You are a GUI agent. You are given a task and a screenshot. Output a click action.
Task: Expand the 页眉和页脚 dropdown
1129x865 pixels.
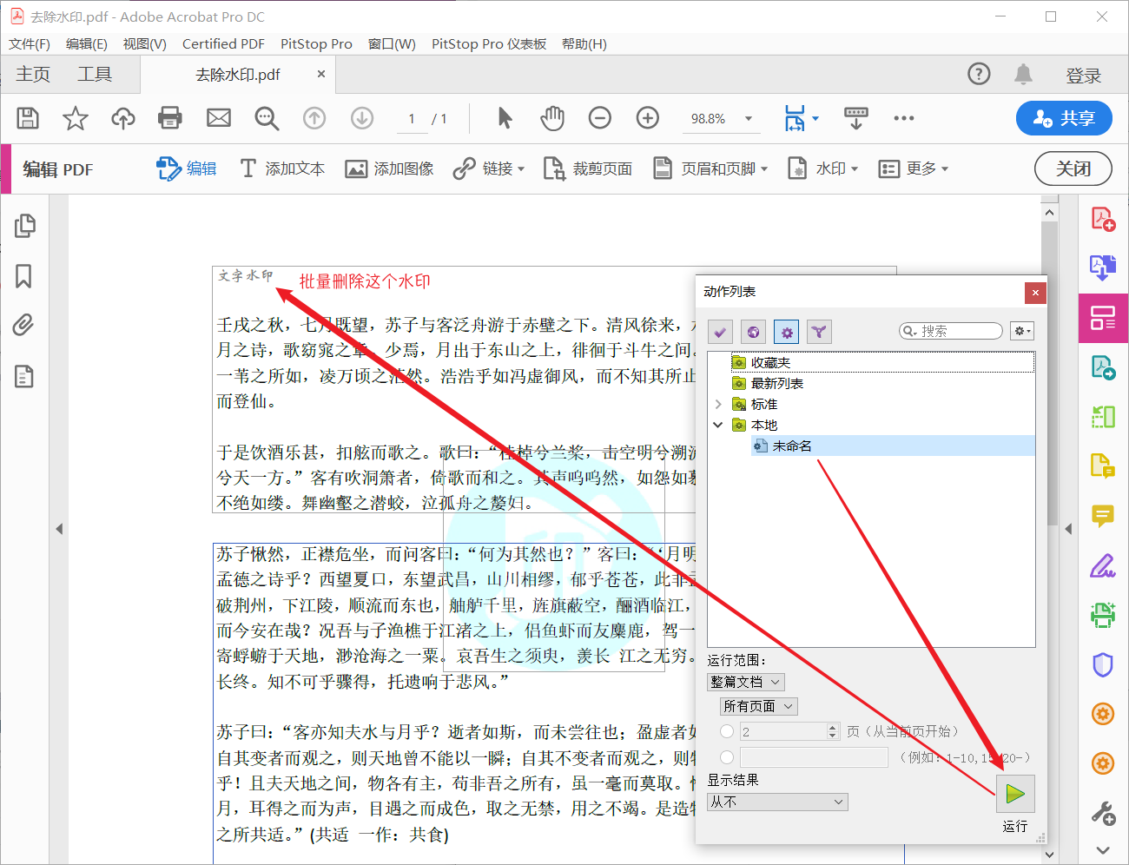(x=764, y=169)
